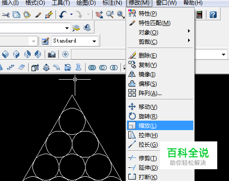Click the planar surface icon
Screen dimensions: 229x181
point(22,67)
